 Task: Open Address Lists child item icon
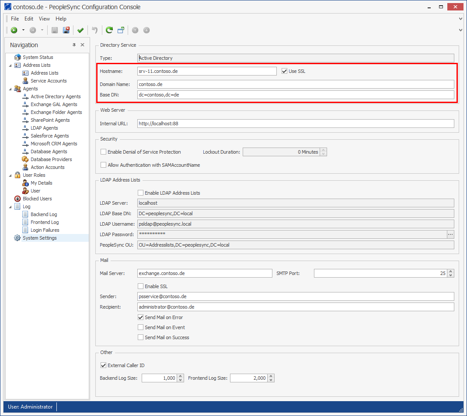point(25,73)
